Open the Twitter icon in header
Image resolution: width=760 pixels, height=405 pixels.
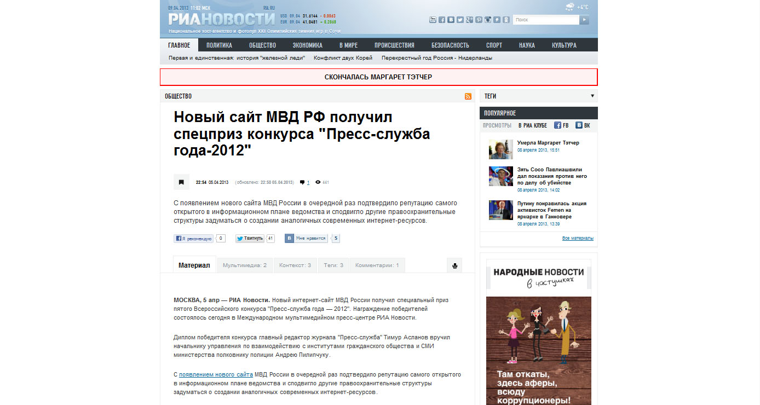click(x=460, y=20)
